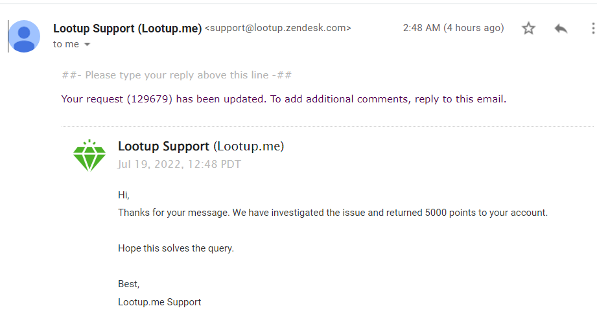The height and width of the screenshot is (317, 597).
Task: Click the Jul 19, 2022 message date
Action: (x=179, y=164)
